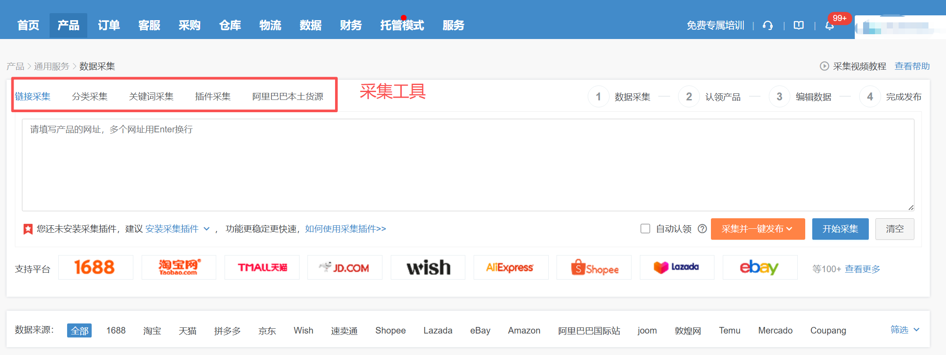Click the 通用服务 breadcrumb
The width and height of the screenshot is (946, 355).
point(52,66)
